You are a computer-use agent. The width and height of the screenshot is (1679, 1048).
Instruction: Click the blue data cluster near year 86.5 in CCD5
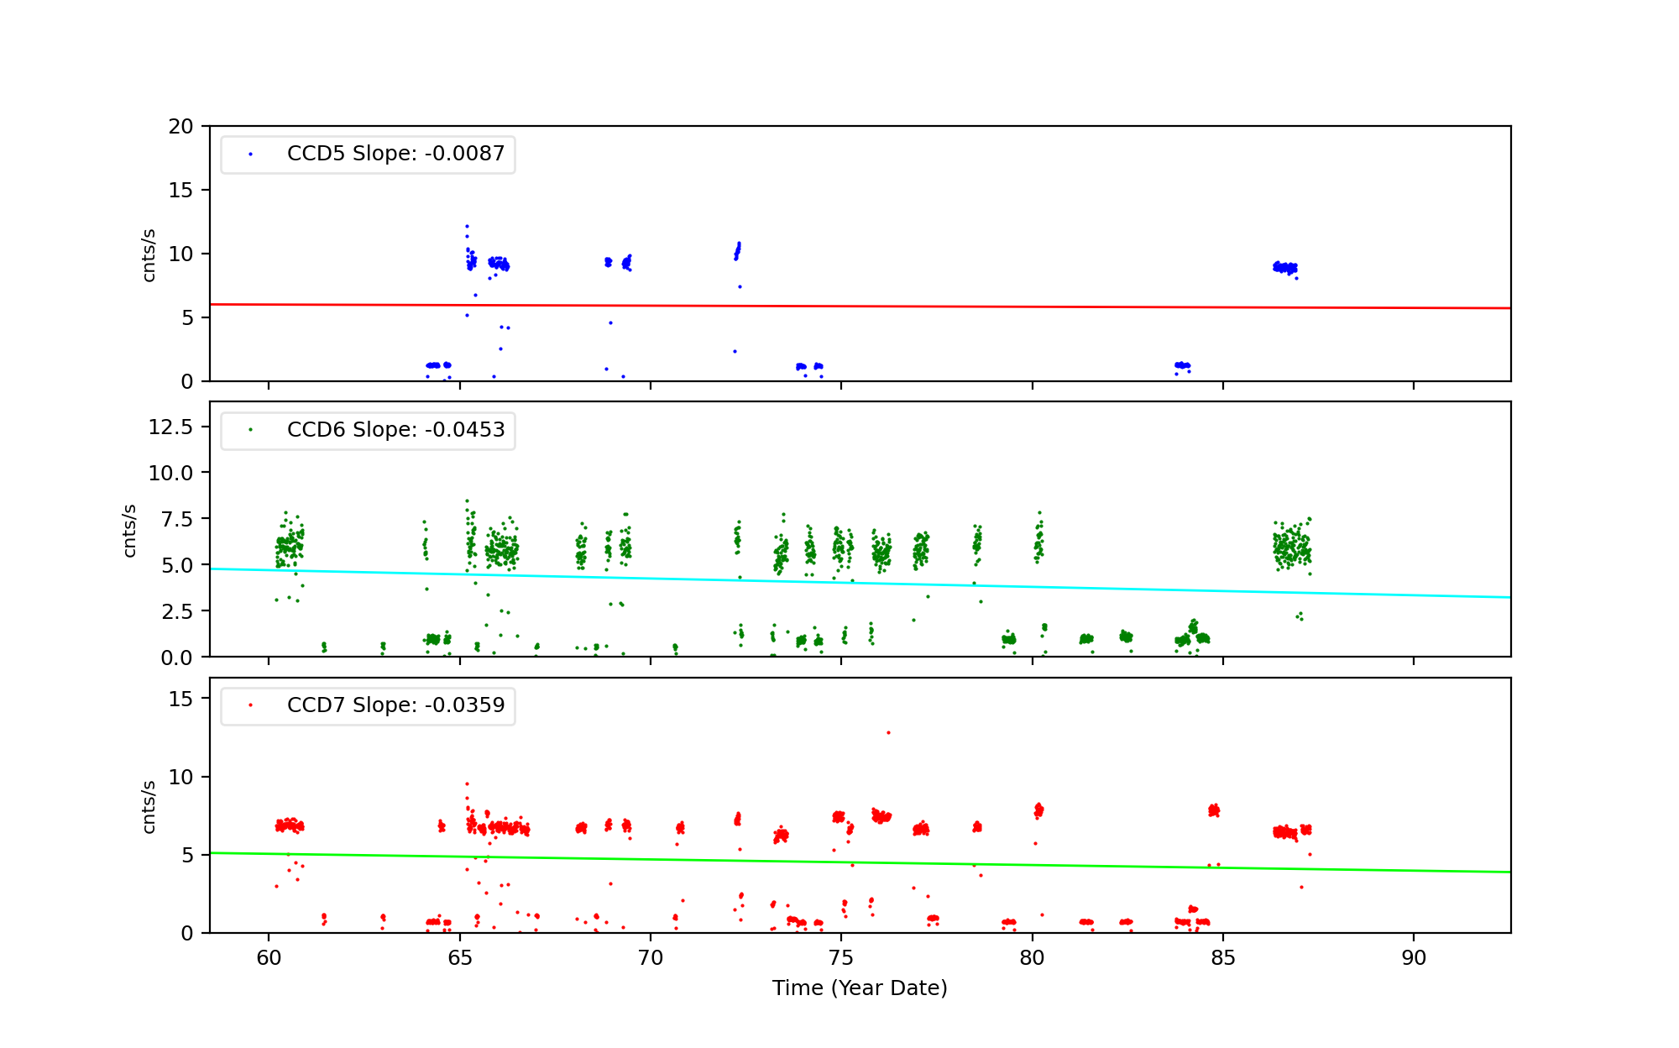click(x=1284, y=268)
